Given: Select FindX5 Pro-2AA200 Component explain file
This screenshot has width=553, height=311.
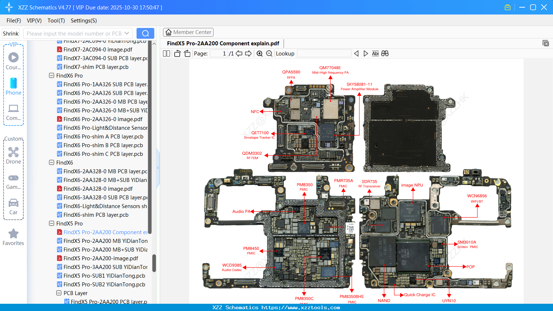Looking at the screenshot, I should click(102, 232).
